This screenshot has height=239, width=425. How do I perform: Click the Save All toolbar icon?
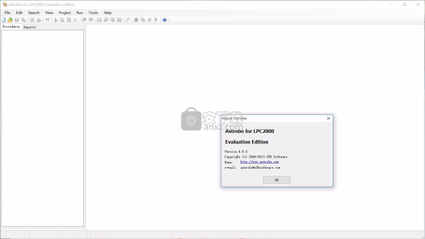pyautogui.click(x=24, y=20)
